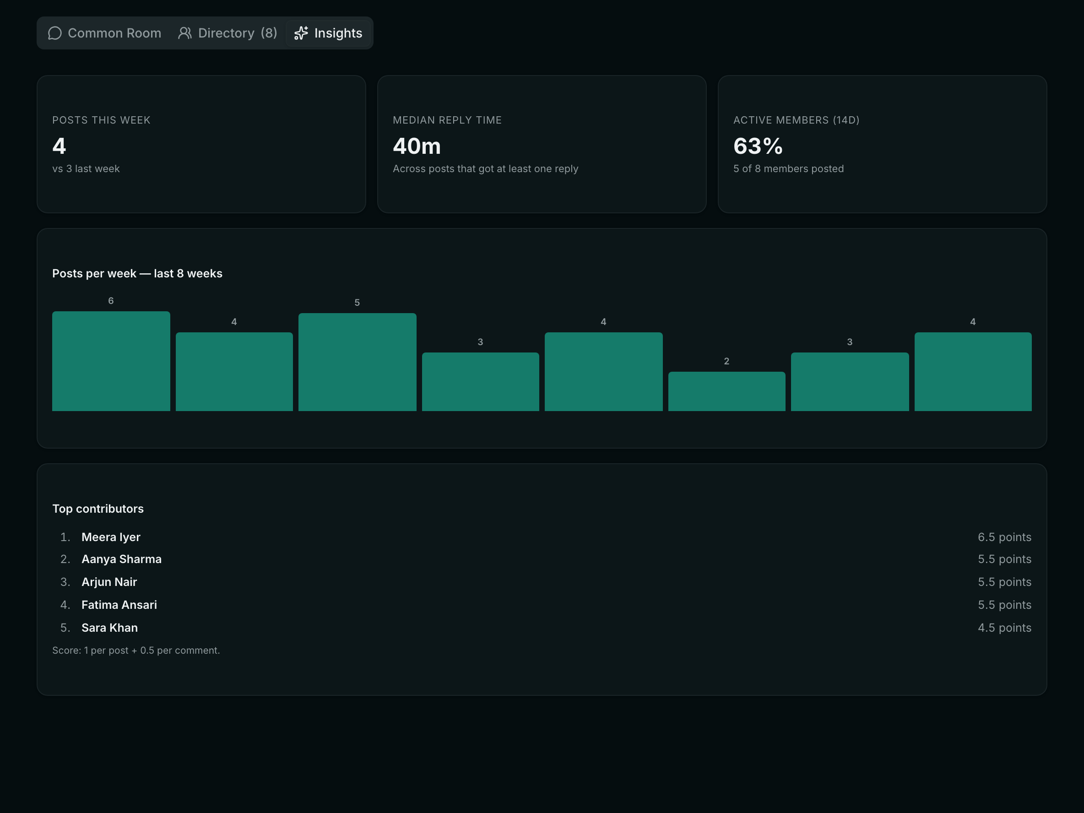Select Arjun Nair in top contributors

(542, 582)
